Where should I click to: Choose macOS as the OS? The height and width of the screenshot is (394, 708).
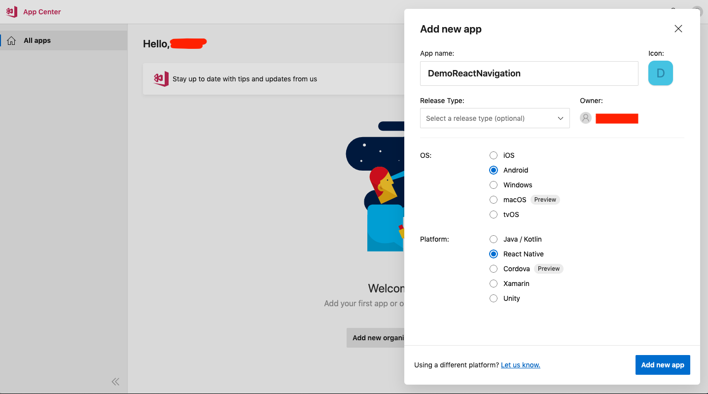click(494, 200)
